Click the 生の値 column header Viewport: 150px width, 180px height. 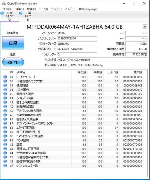point(131,72)
